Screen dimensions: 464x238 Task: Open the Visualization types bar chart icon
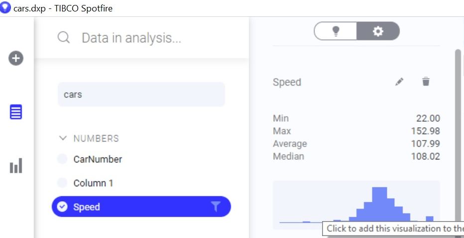pyautogui.click(x=16, y=165)
